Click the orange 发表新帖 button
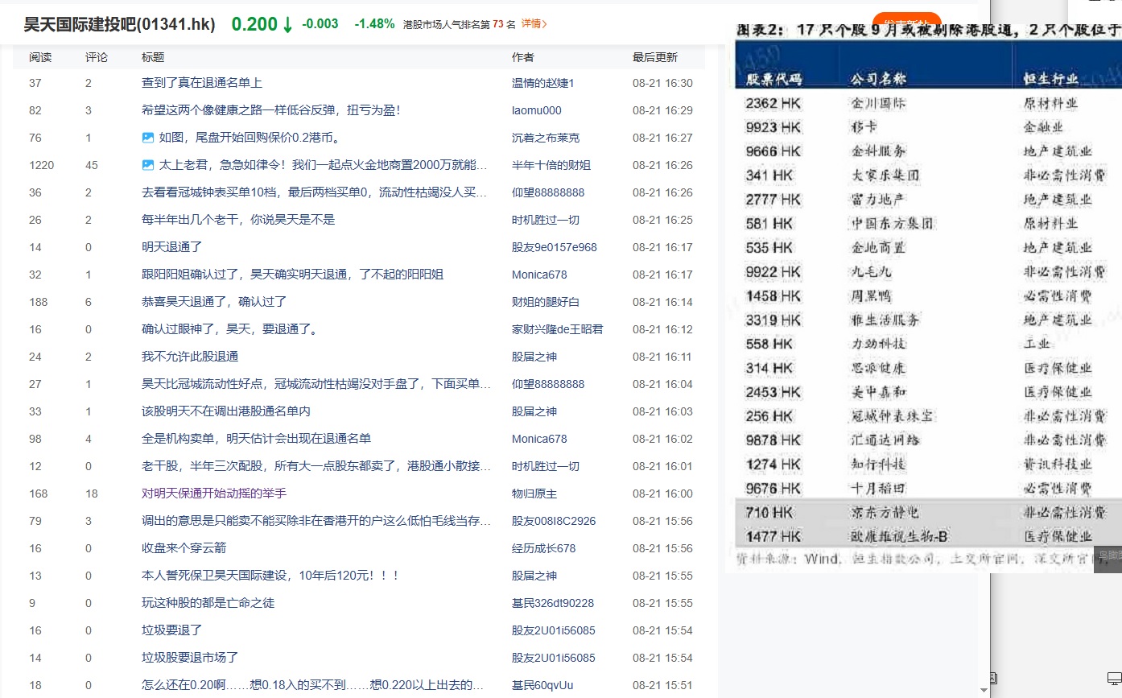The height and width of the screenshot is (698, 1122). [906, 19]
